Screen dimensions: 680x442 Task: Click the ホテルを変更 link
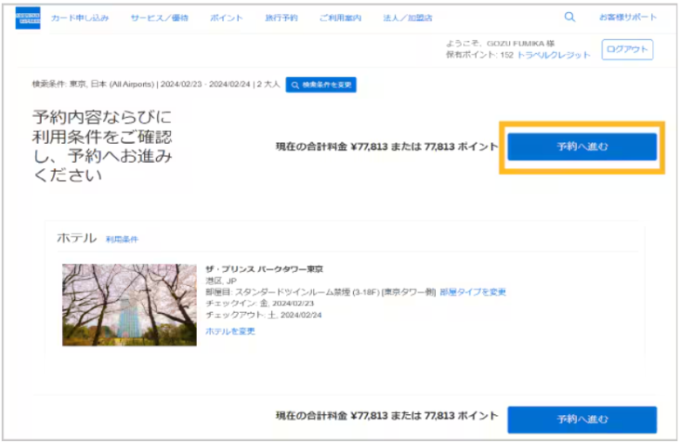(230, 331)
